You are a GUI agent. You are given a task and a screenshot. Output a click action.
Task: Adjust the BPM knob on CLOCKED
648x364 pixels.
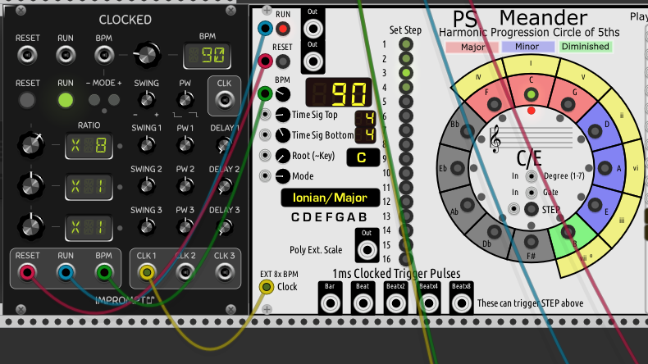click(x=147, y=55)
